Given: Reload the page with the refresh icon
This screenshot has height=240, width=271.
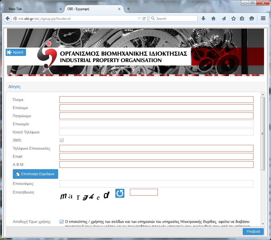Looking at the screenshot, I should point(144,18).
